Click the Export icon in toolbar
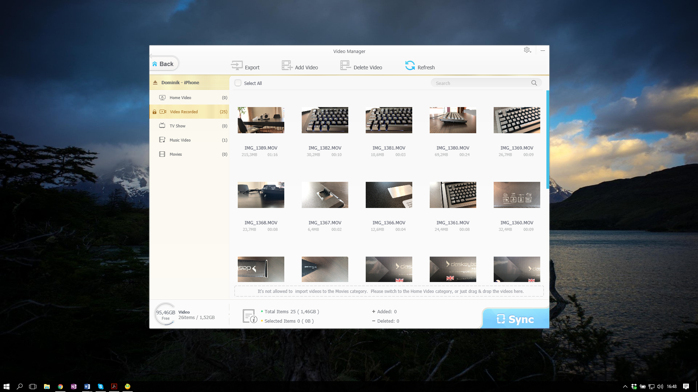 237,65
